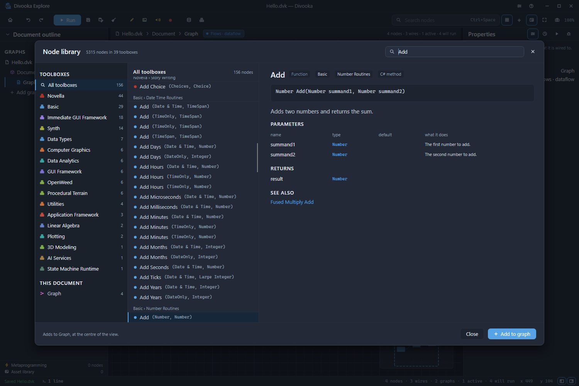Screen dimensions: 579x386
Task: Open the help icon in the title bar
Action: 532,6
